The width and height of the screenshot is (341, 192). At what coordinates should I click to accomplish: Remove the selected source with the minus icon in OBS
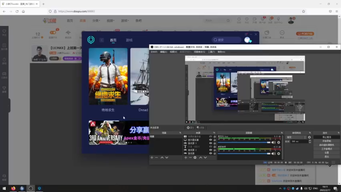[x=190, y=157]
